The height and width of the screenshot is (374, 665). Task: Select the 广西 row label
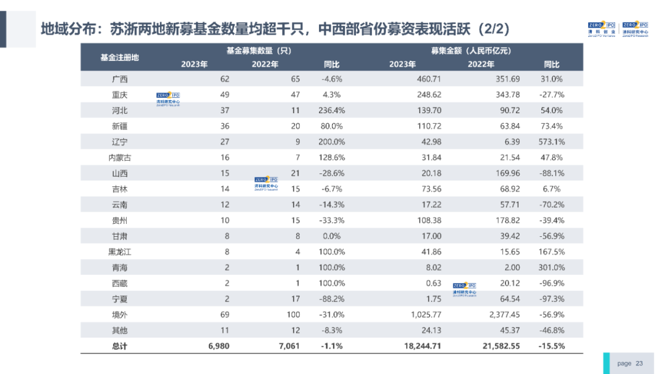tap(119, 79)
